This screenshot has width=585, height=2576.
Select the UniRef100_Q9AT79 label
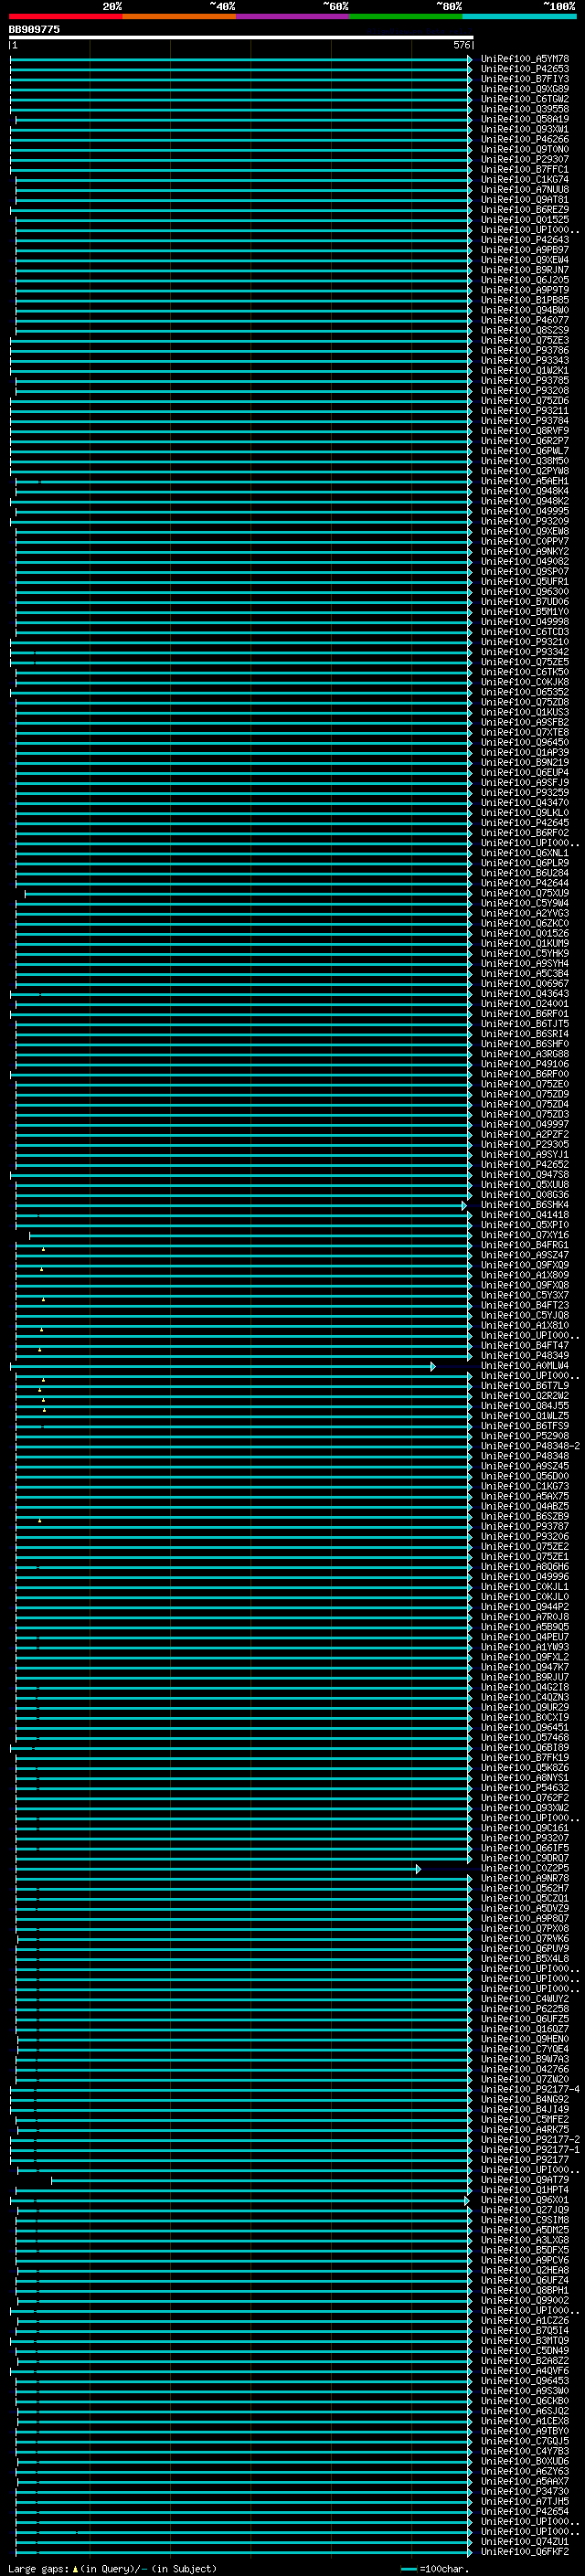[x=525, y=2179]
